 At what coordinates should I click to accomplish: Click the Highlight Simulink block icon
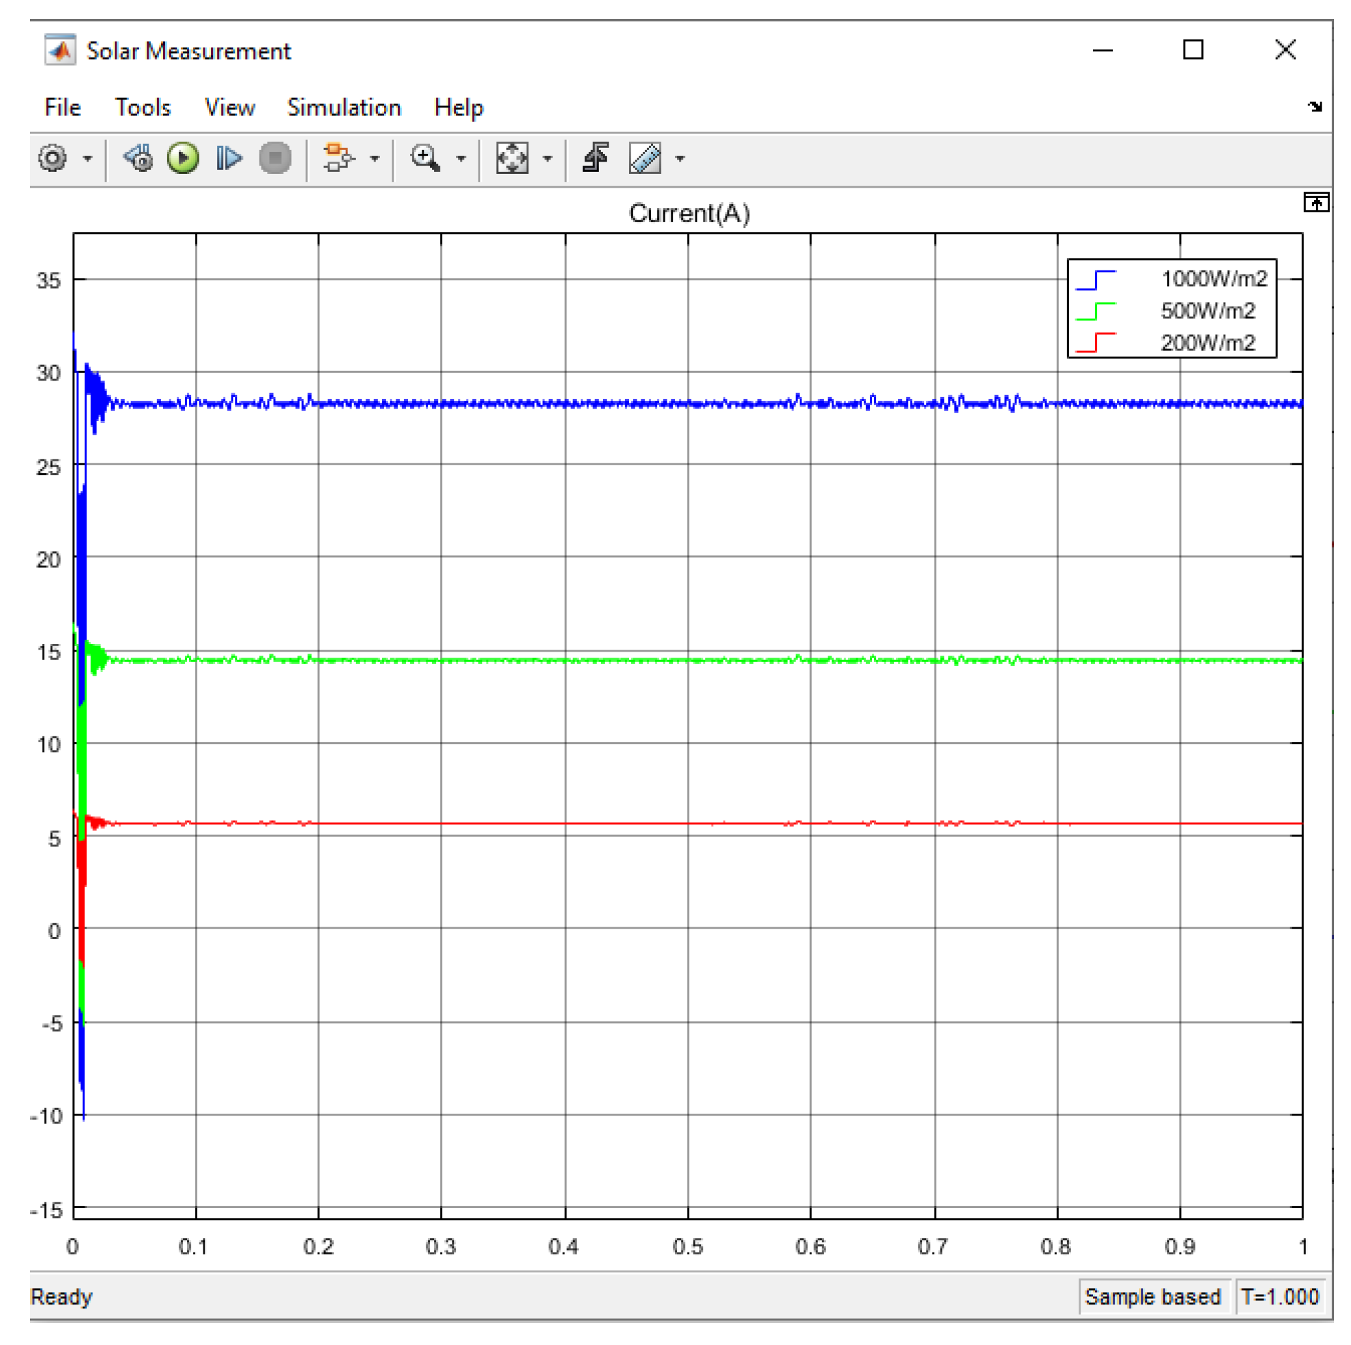point(339,159)
